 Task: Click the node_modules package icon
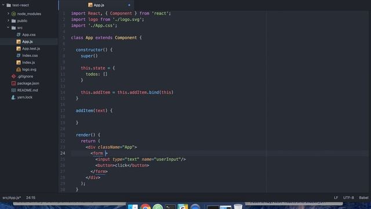coord(14,14)
